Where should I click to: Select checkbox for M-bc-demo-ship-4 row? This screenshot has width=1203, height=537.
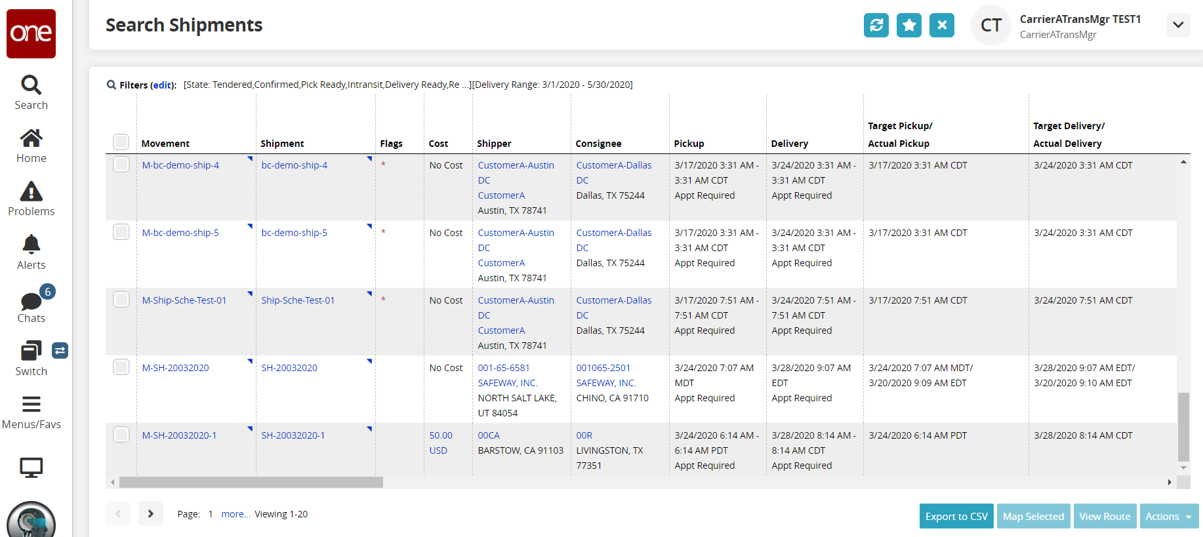point(121,165)
